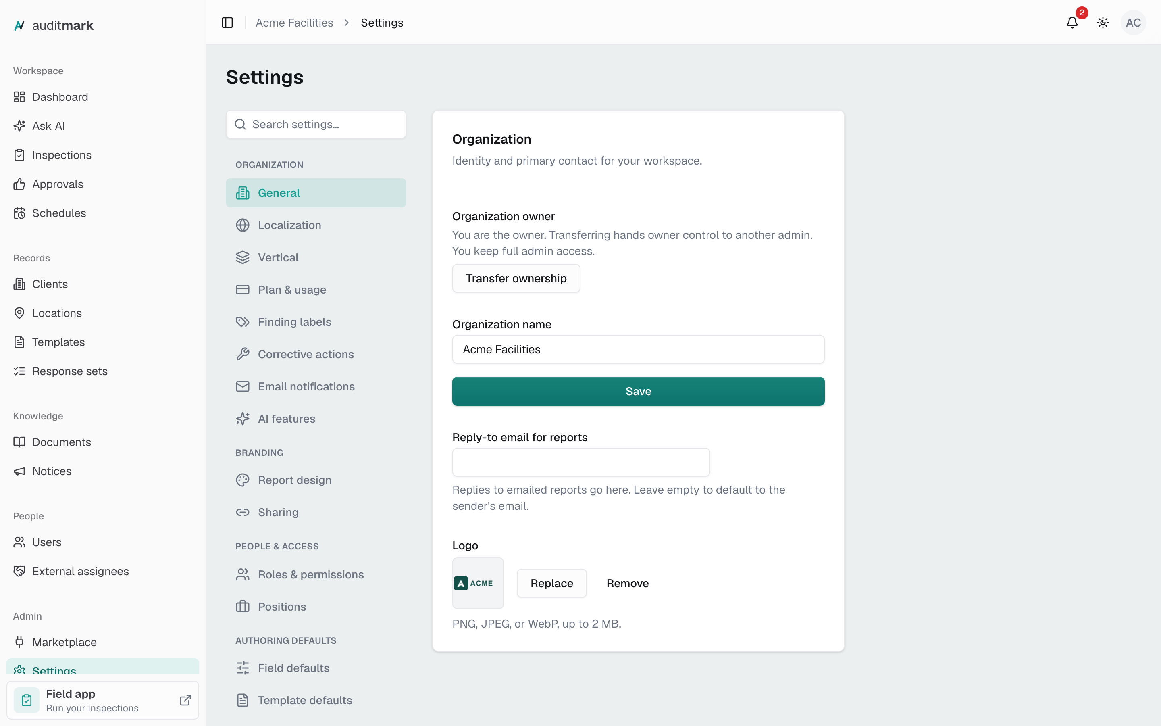This screenshot has width=1161, height=726.
Task: Open Corrective actions settings
Action: 316,355
